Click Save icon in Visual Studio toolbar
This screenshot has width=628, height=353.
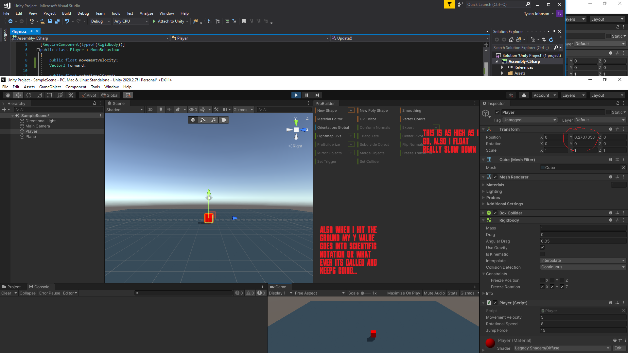click(x=50, y=21)
